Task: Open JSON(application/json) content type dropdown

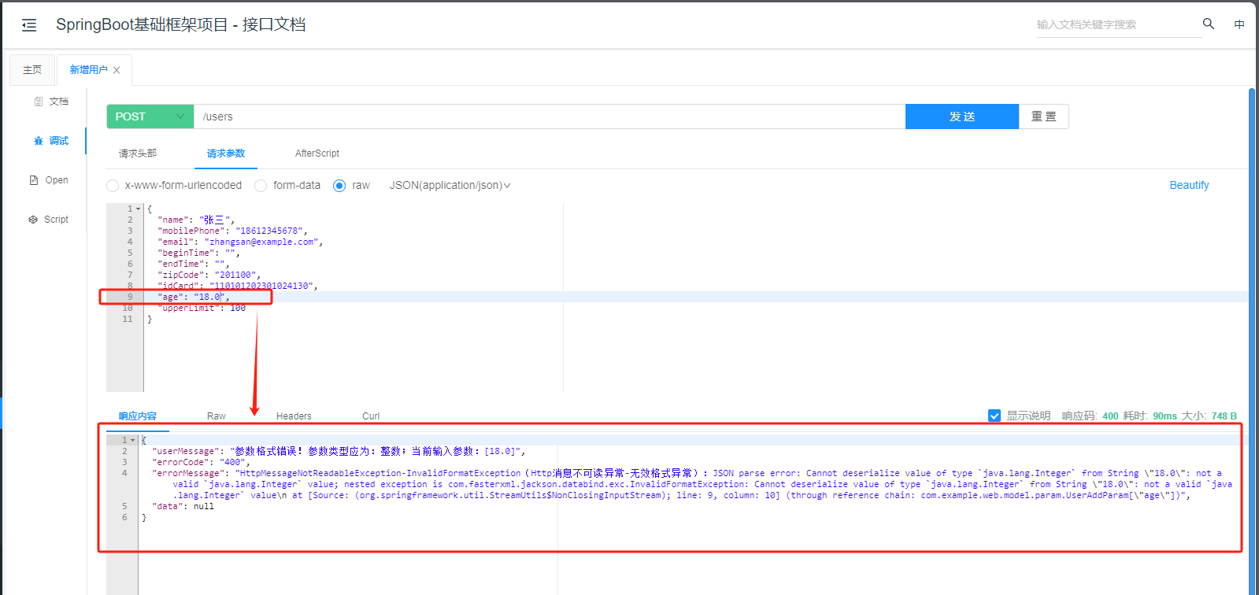Action: pyautogui.click(x=450, y=186)
